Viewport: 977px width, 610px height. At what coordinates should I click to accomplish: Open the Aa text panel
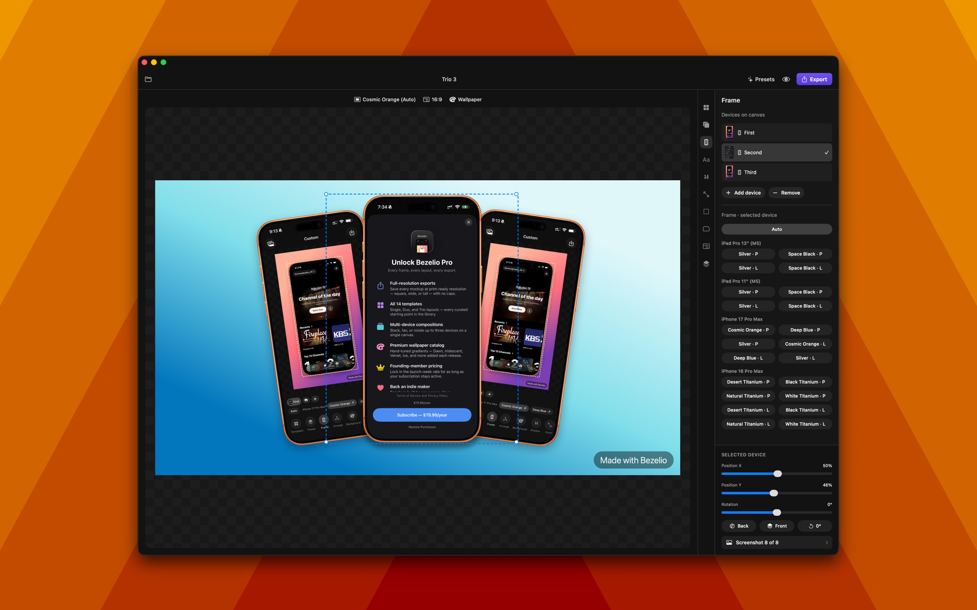coord(706,160)
